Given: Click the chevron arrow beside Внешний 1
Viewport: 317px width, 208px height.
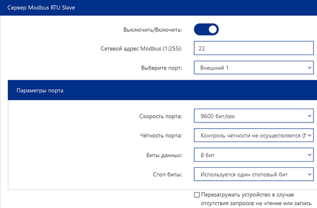Looking at the screenshot, I should click(x=309, y=67).
